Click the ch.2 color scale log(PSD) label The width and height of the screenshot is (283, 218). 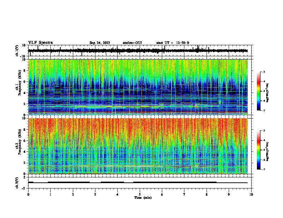click(x=268, y=151)
